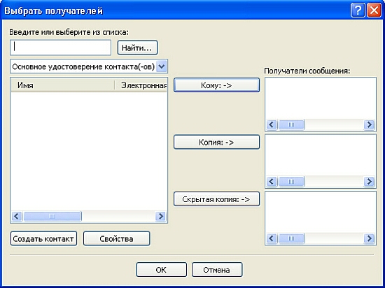The width and height of the screenshot is (385, 288).
Task: Open contact Свойства
Action: (x=116, y=238)
